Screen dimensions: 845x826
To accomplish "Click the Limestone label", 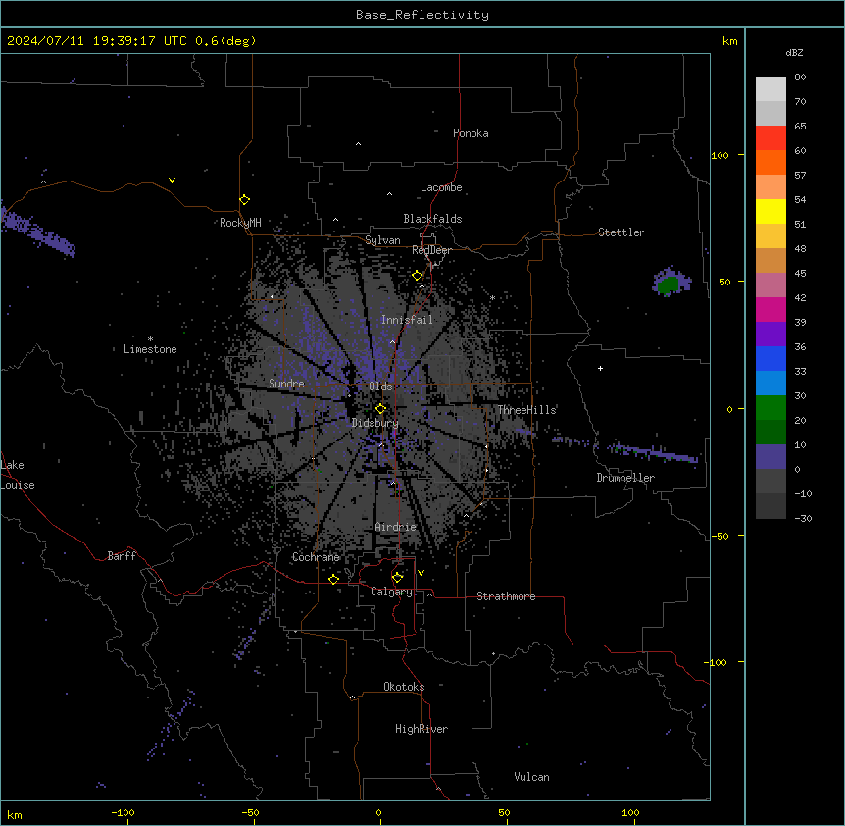I will 150,349.
